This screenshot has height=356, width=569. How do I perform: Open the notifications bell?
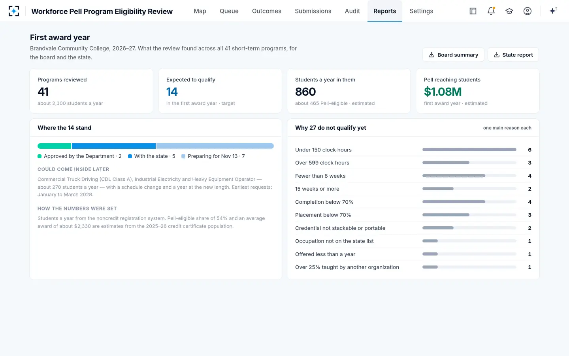tap(491, 11)
